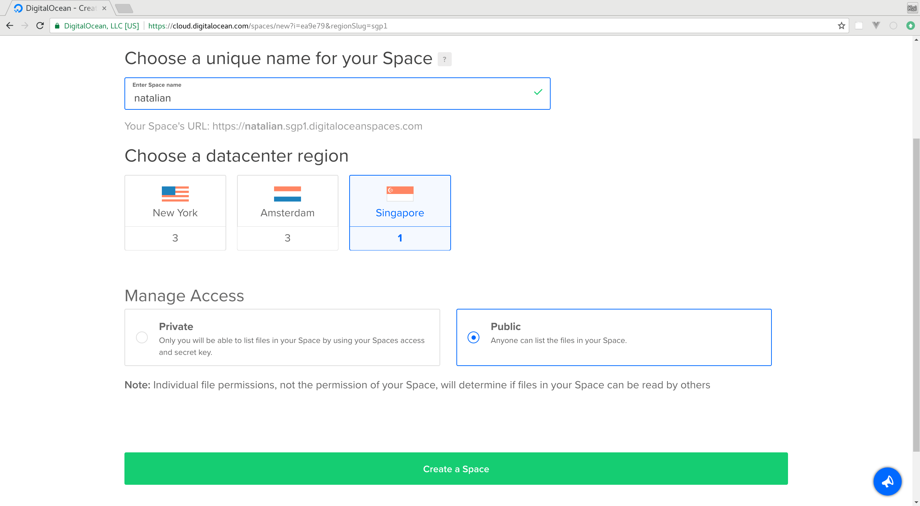Choose Amsterdam datacenter region
The height and width of the screenshot is (506, 920).
coord(287,201)
